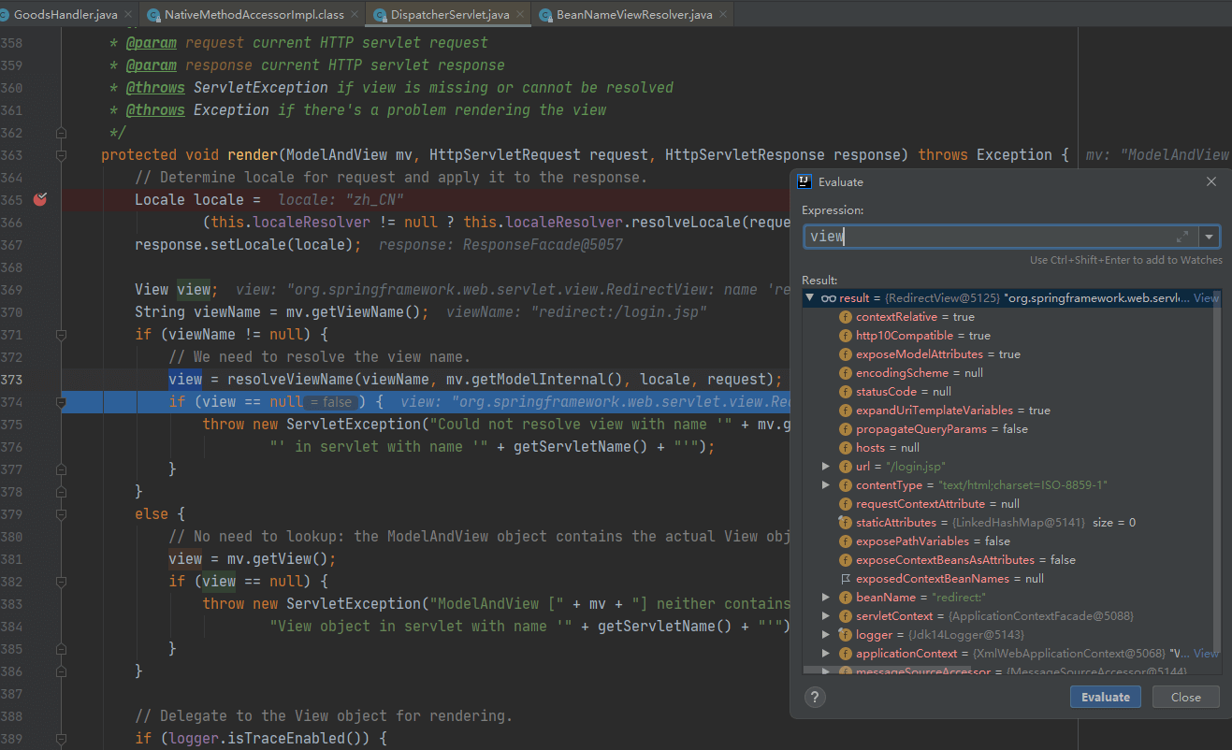
Task: Click the field icon beside exposeModelAttributes
Action: 846,354
